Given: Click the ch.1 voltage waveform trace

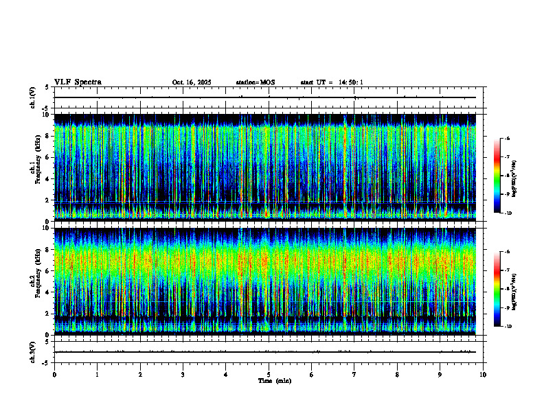Looking at the screenshot, I should [264, 97].
